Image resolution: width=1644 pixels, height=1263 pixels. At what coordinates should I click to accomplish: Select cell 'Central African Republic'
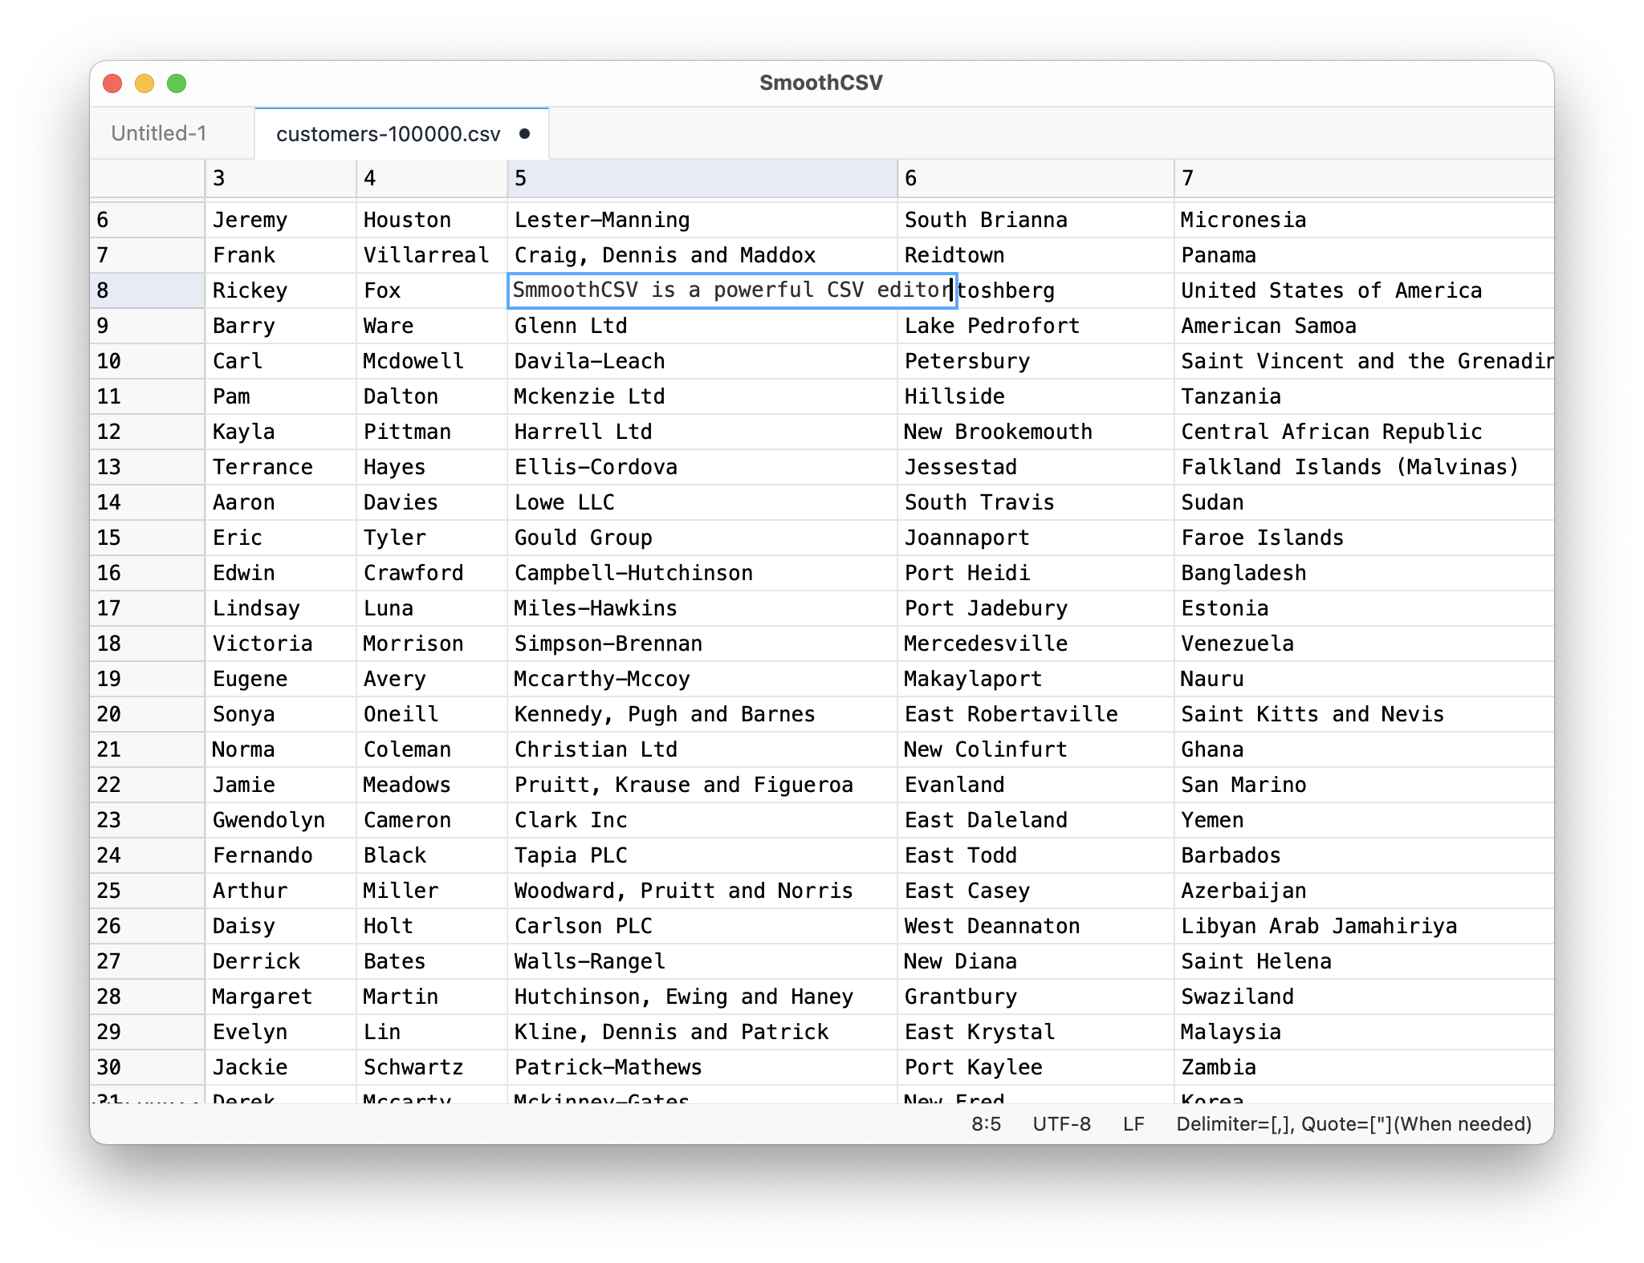tap(1364, 432)
